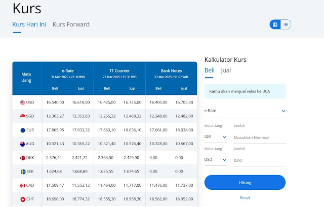Click the CAD Canadian flag icon

23,186
